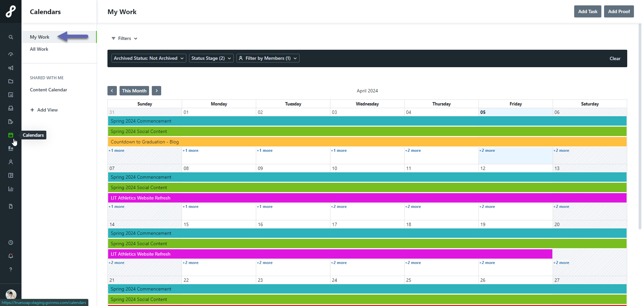
Task: Click the green Calendars icon in sidebar
Action: pos(11,135)
